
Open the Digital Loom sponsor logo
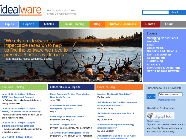coord(160,116)
